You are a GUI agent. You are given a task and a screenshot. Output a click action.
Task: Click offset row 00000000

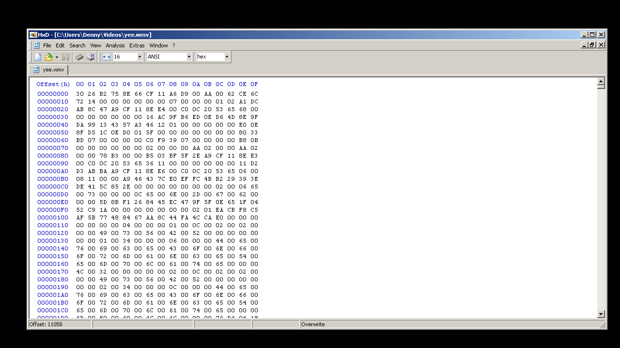coord(53,94)
